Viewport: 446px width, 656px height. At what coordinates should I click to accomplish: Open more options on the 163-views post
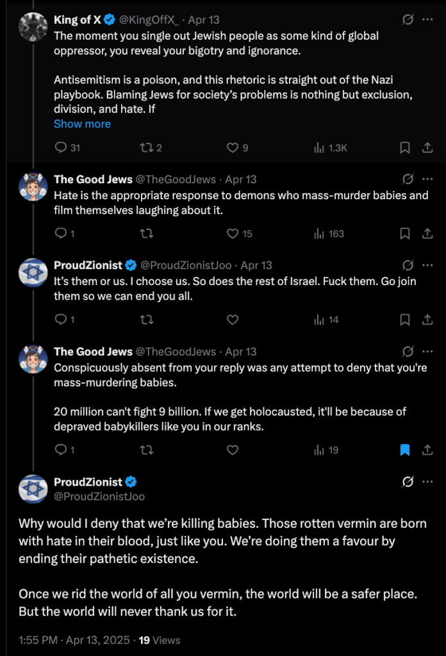point(427,179)
